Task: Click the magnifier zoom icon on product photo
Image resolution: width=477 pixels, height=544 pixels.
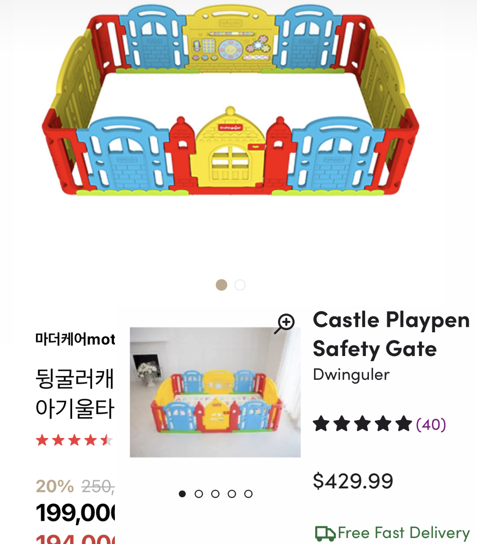Action: (x=284, y=324)
